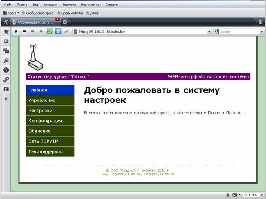Open the gear Widgets panel in sidebar

pos(6,41)
